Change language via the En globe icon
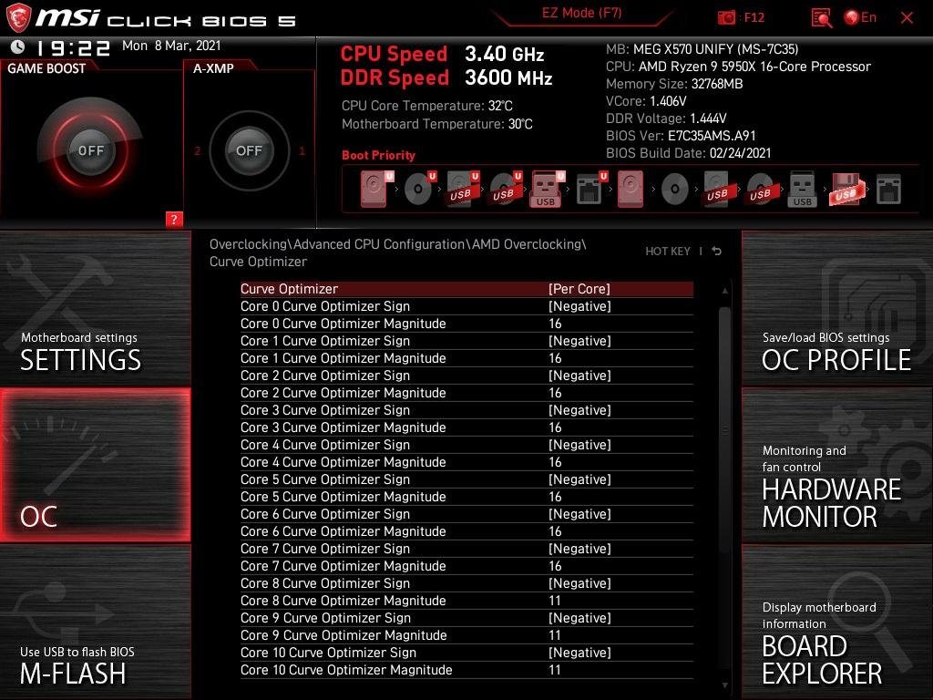The image size is (933, 700). pyautogui.click(x=860, y=17)
